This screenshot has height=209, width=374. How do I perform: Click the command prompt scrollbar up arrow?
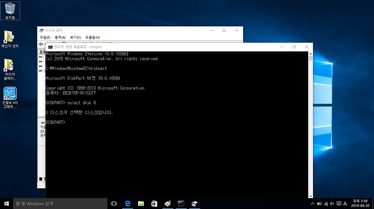click(311, 54)
